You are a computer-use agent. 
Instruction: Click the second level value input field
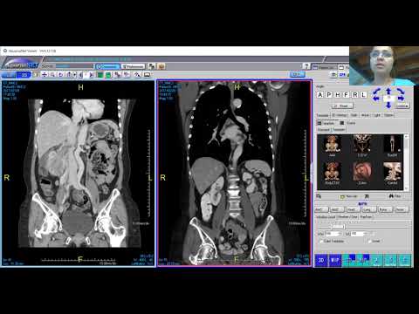tap(358, 234)
